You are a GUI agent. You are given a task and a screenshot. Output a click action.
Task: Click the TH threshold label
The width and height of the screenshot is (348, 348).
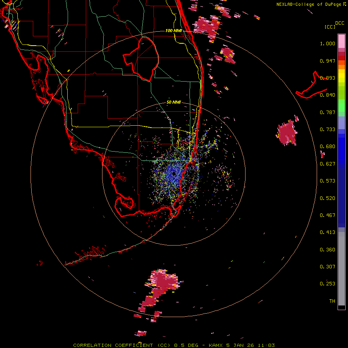pos(332,301)
